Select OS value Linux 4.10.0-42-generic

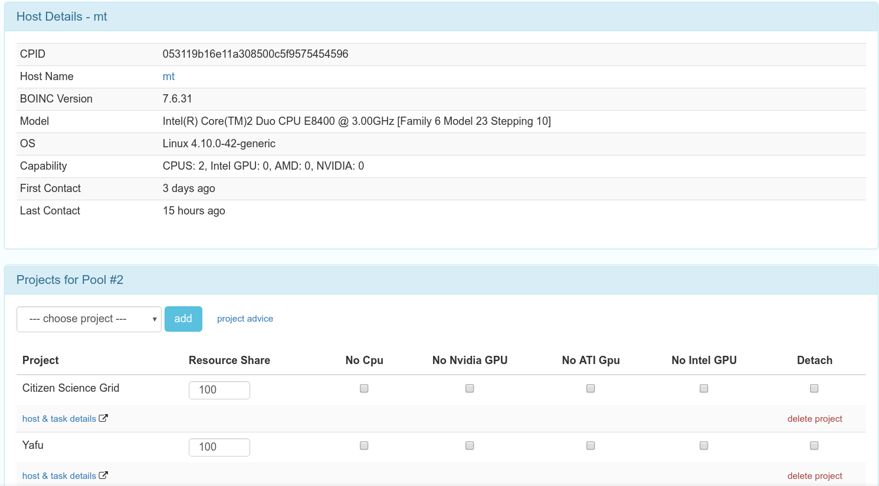[x=219, y=144]
